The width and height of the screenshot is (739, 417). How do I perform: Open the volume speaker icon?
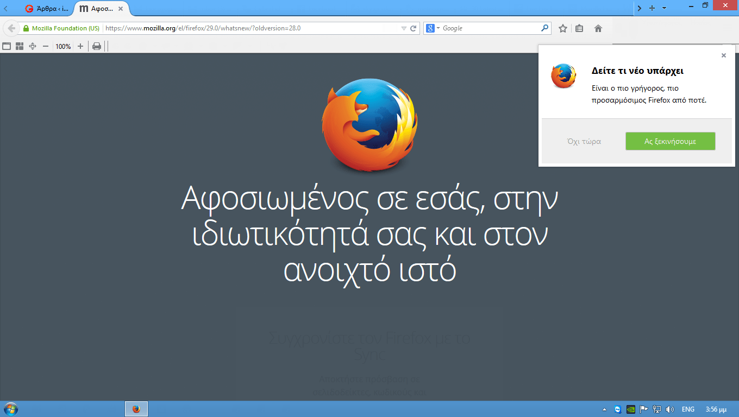(x=670, y=409)
